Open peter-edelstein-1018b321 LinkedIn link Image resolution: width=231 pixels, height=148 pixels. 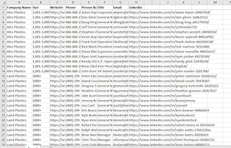(x=173, y=76)
